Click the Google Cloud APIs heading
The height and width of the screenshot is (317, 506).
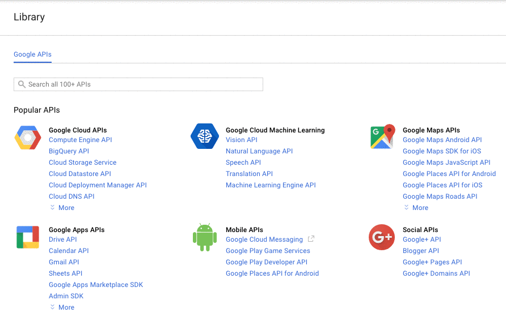point(78,130)
